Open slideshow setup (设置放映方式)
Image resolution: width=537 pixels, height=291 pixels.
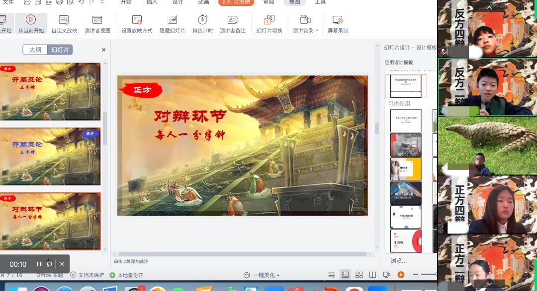[137, 24]
